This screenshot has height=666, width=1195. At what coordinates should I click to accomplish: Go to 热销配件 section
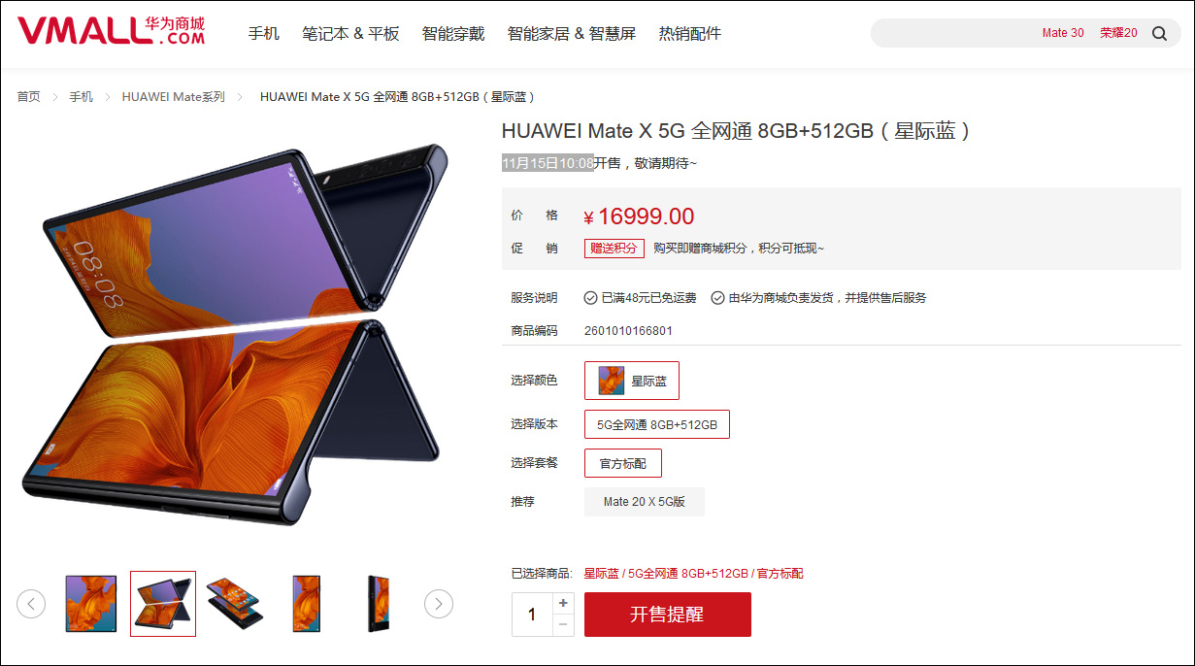[x=690, y=33]
